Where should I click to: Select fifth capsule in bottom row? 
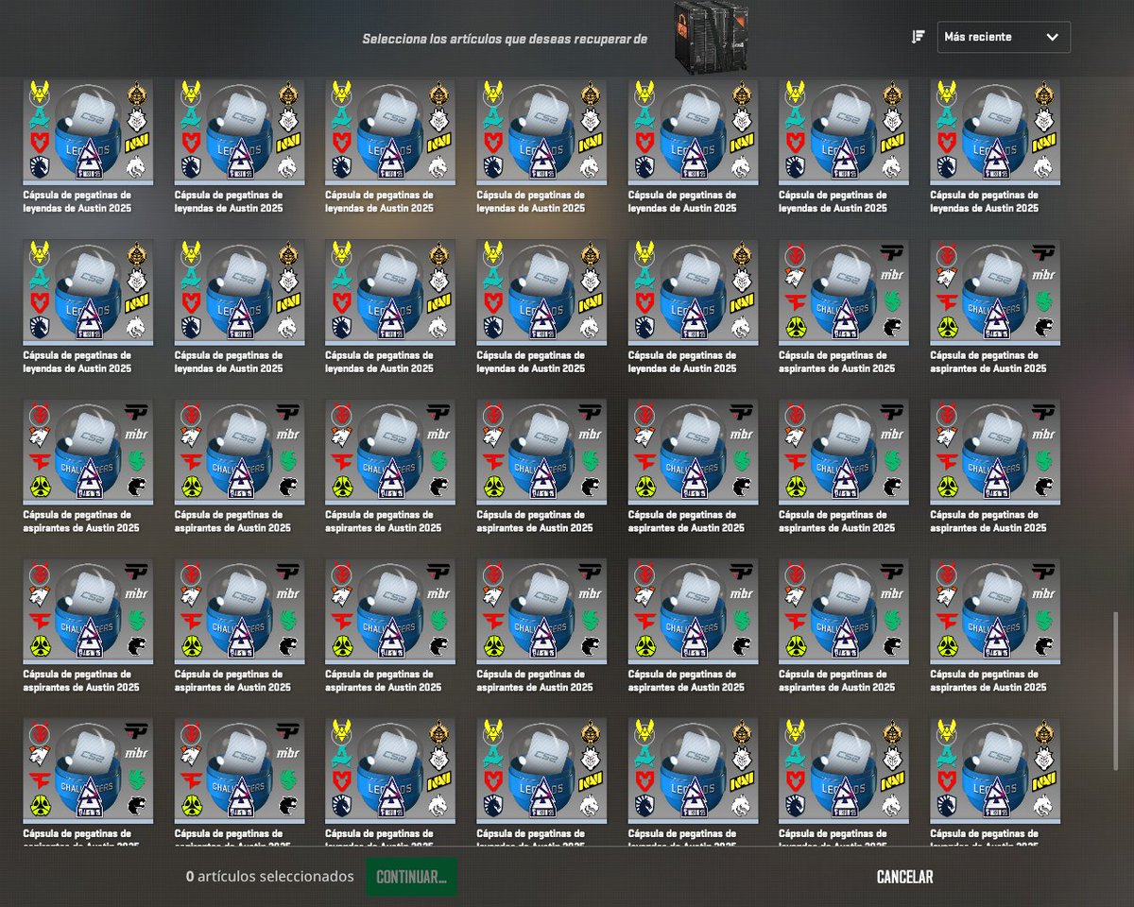point(693,771)
